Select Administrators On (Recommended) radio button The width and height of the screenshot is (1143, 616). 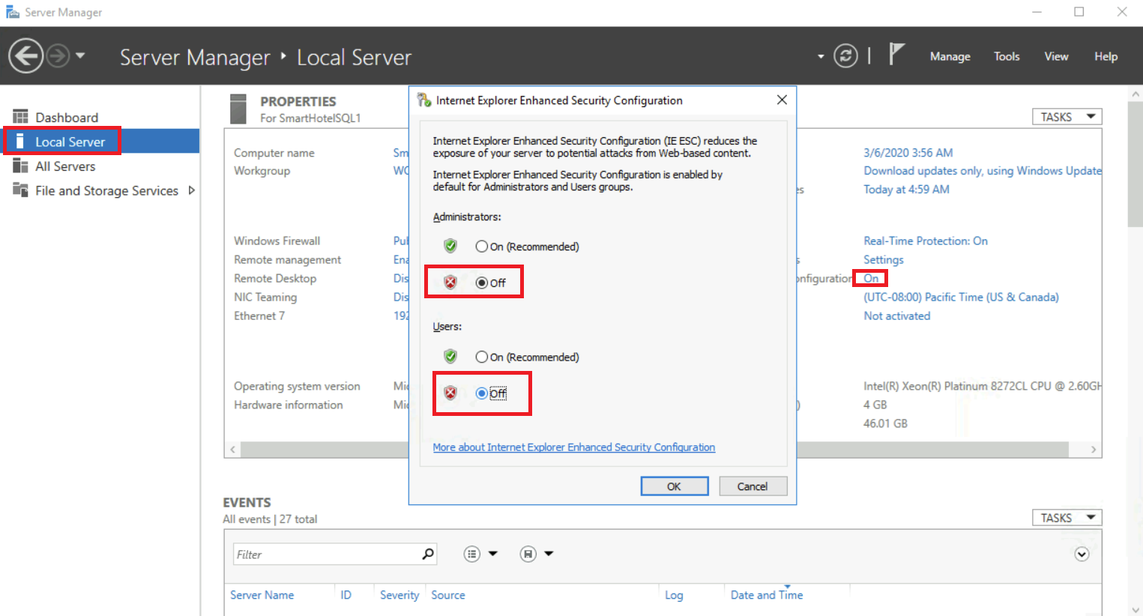(x=481, y=247)
